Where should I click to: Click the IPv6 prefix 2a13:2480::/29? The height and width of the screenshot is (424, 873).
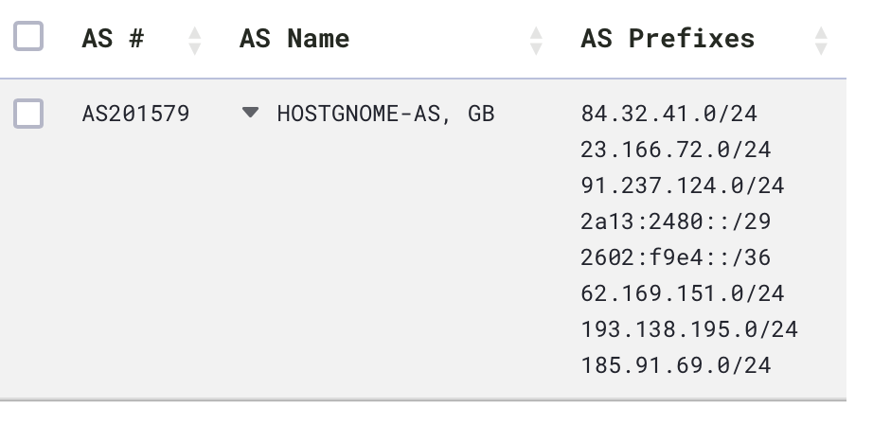click(676, 222)
